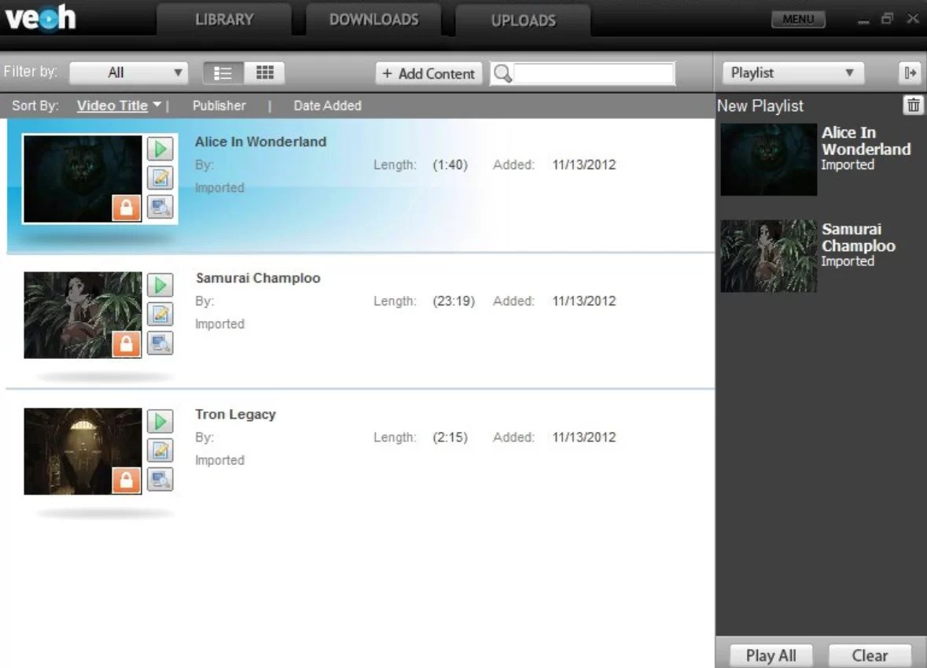Viewport: 927px width, 668px height.
Task: Open the Filter by All dropdown
Action: [x=128, y=72]
